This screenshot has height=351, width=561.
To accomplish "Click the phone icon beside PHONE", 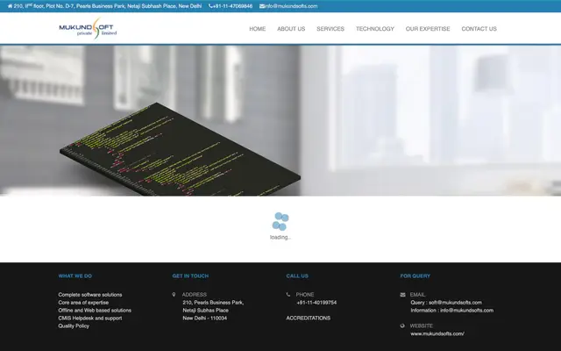I will (x=288, y=295).
